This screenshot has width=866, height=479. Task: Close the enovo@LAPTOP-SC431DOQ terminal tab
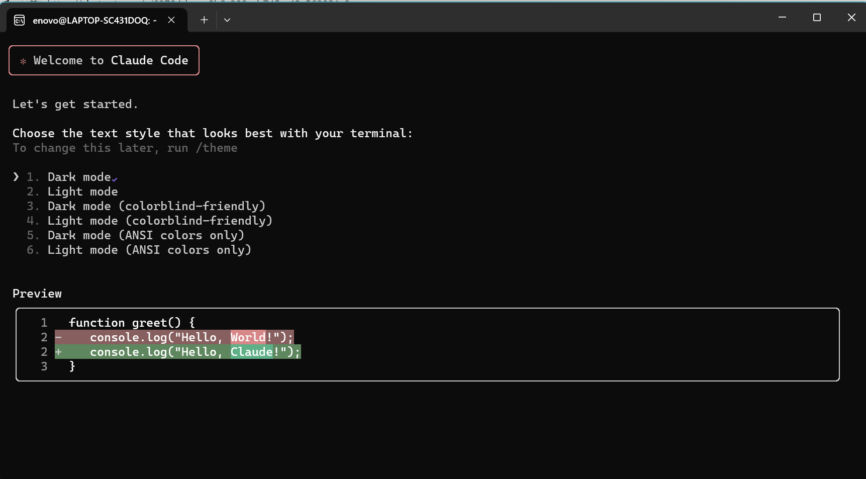171,20
